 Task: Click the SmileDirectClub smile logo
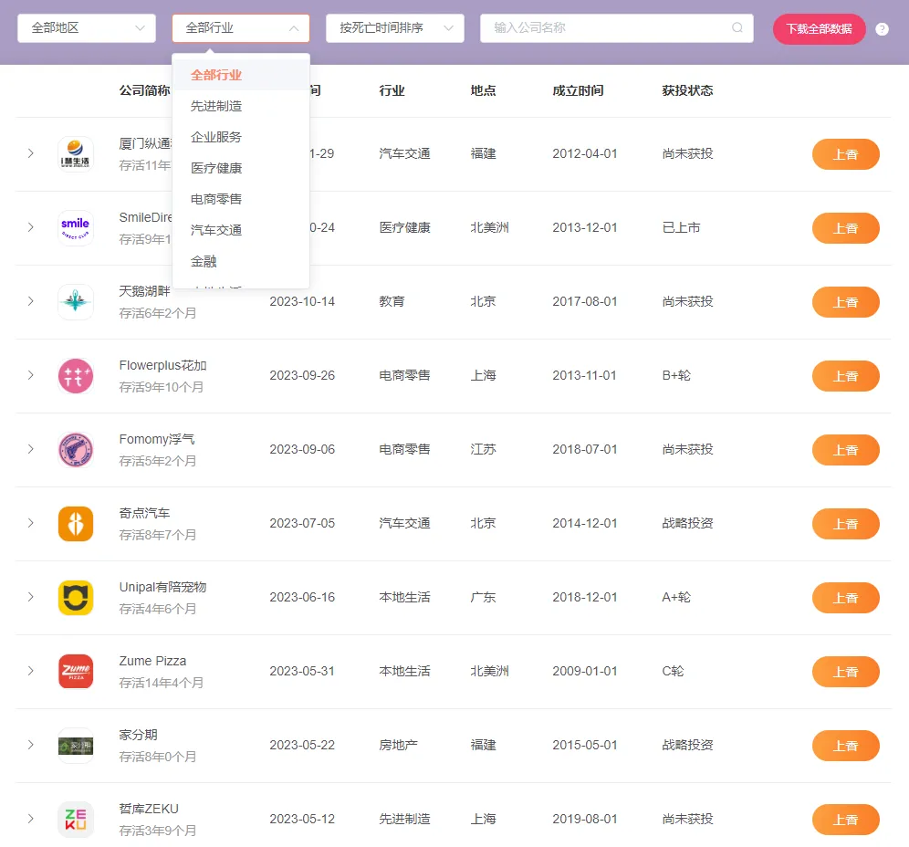(76, 228)
